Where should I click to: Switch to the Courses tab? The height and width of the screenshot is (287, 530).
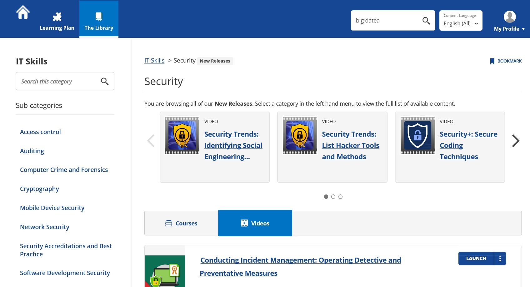[x=181, y=223]
